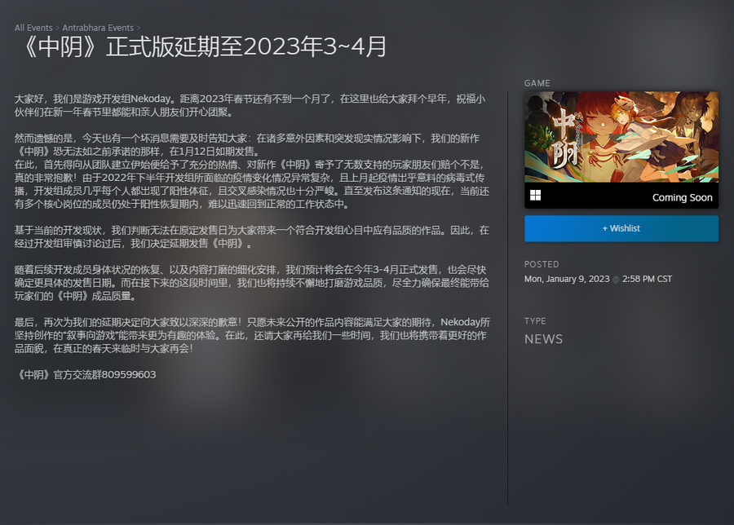Image resolution: width=734 pixels, height=525 pixels.
Task: Click the paragraph starting 最后，再次为我们
Action: [251, 333]
